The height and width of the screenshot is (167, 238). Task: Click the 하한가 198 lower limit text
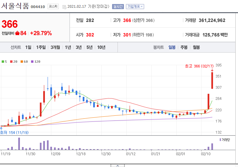coord(143,35)
